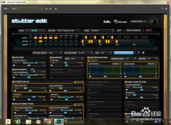Click the question mark help button
This screenshot has height=125, width=171.
[x=139, y=53]
